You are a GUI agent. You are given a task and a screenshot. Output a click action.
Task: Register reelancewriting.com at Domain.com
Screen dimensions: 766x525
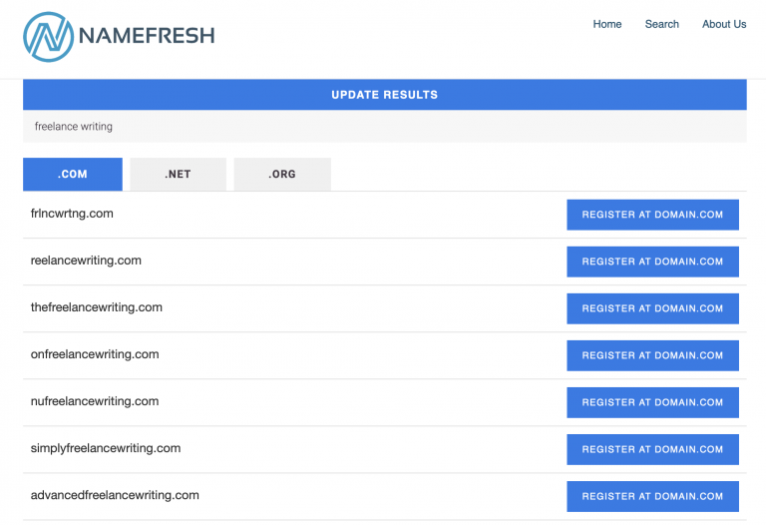[652, 262]
